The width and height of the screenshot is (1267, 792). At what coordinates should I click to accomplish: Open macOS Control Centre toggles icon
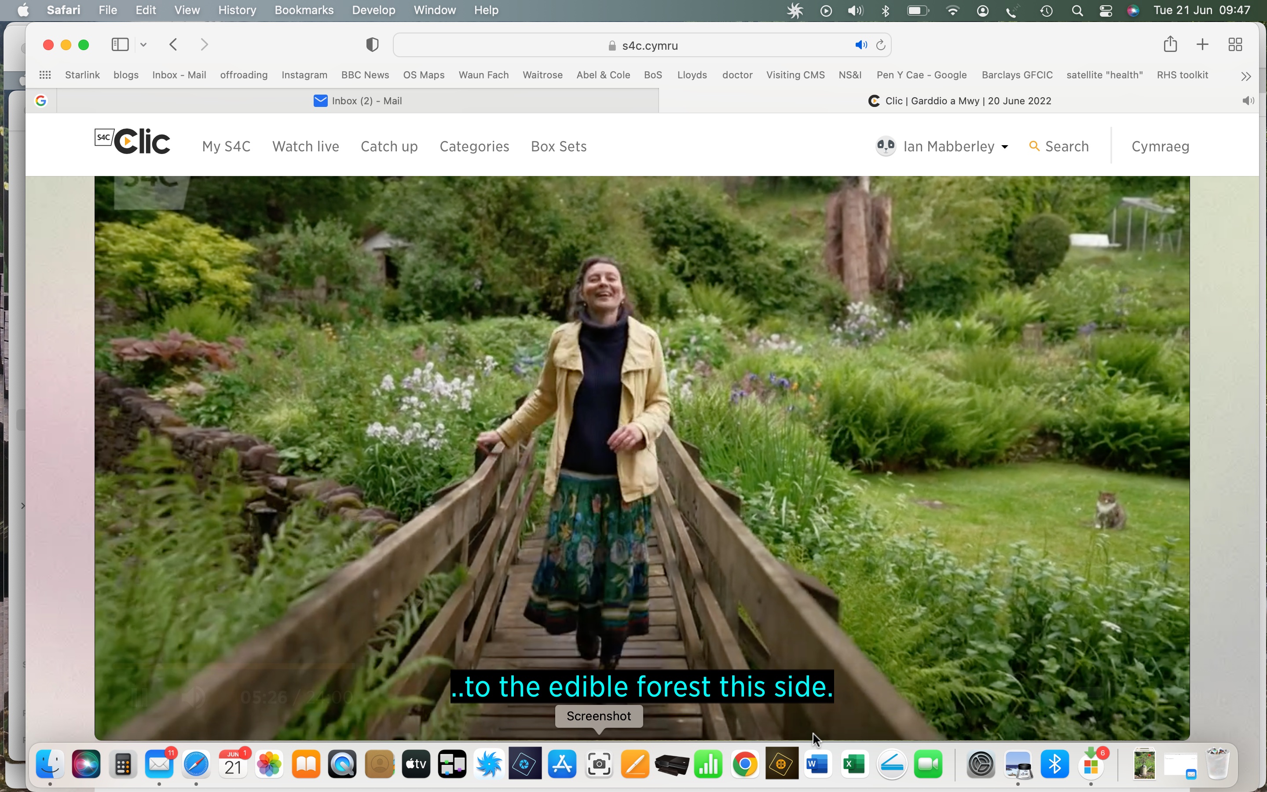1106,11
